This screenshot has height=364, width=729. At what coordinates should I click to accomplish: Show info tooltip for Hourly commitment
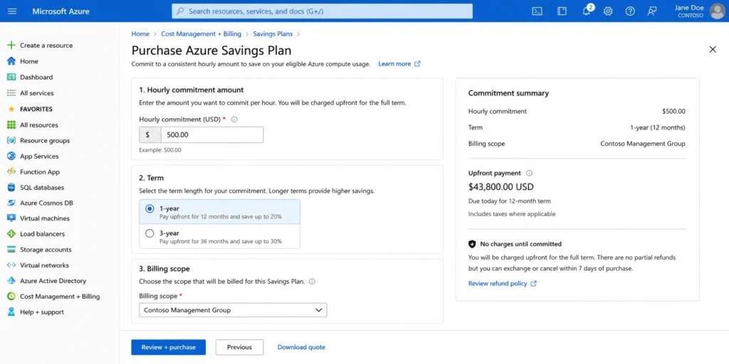click(x=234, y=119)
